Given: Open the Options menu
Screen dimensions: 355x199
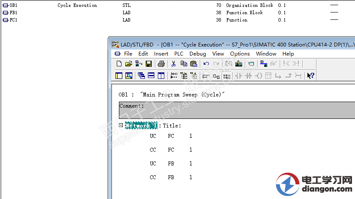Looking at the screenshot, I should [240, 54].
